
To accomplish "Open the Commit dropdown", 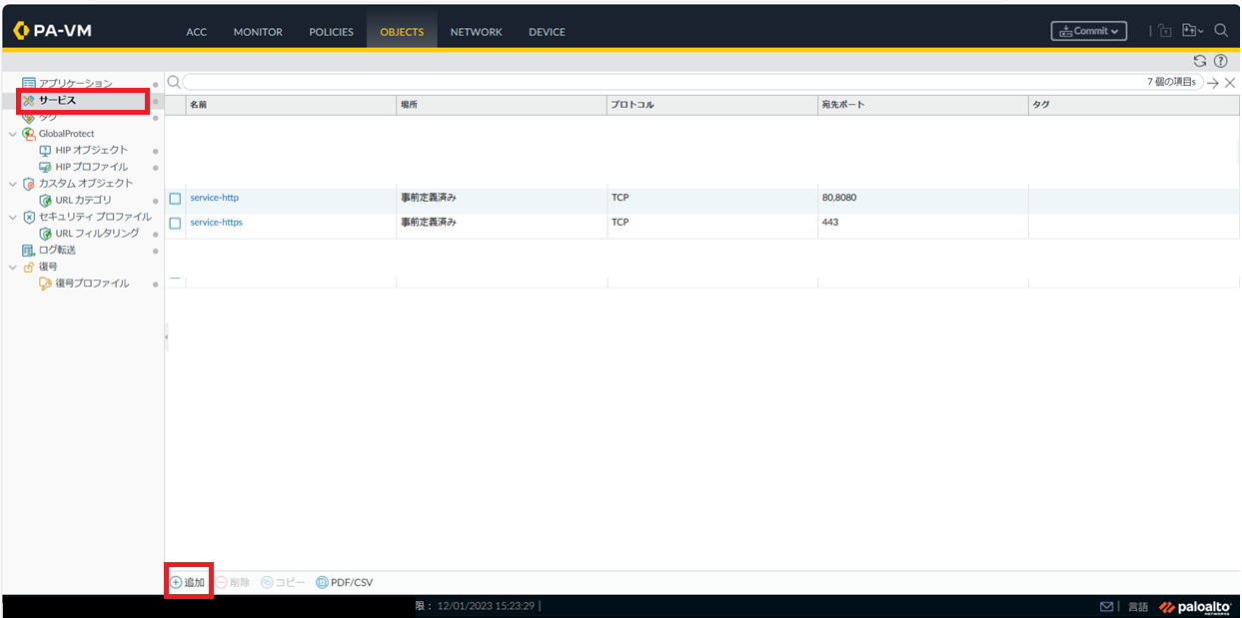I will (1089, 31).
